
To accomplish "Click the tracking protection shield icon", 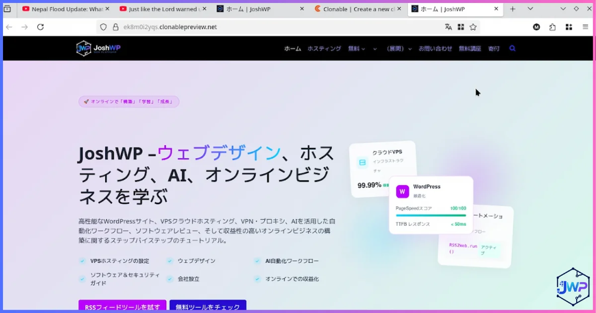I will tap(103, 27).
